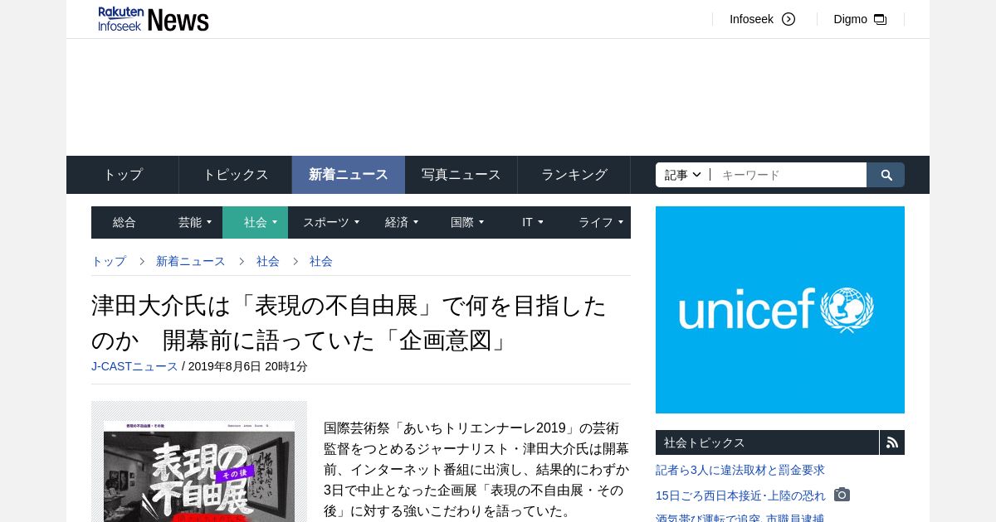Click the 新着ニュース breadcrumb link
Image resolution: width=996 pixels, height=522 pixels.
(191, 261)
